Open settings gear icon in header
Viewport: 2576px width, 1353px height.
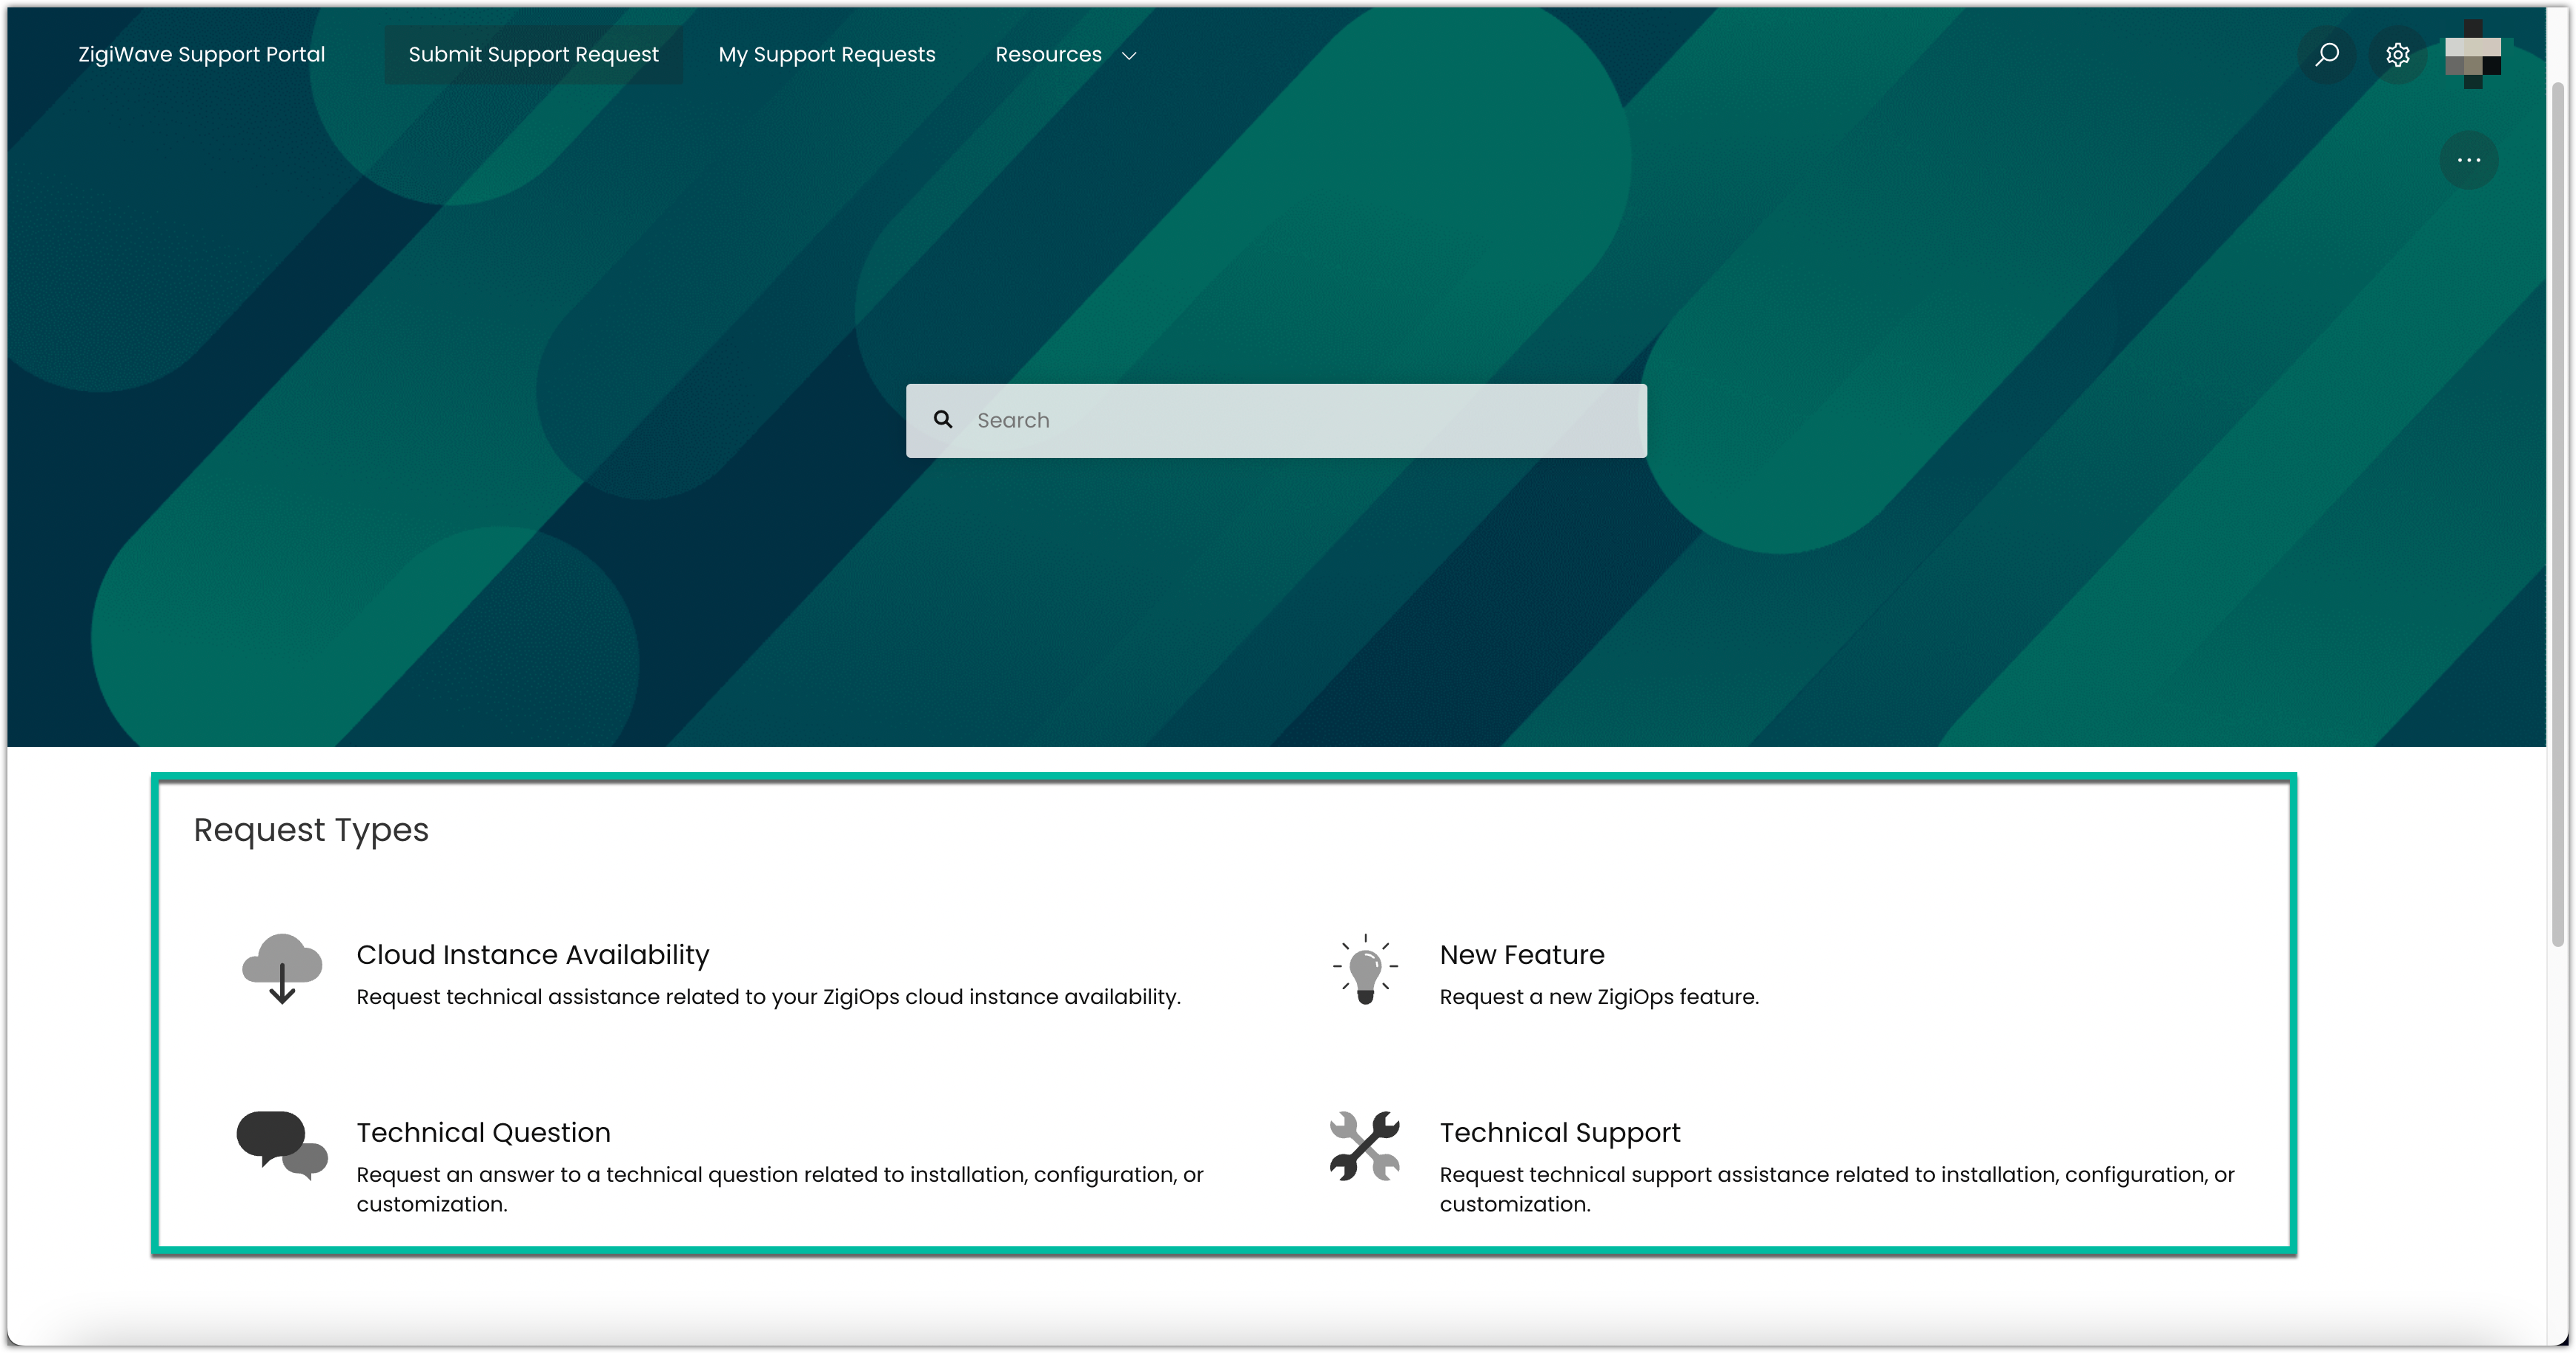[x=2397, y=55]
